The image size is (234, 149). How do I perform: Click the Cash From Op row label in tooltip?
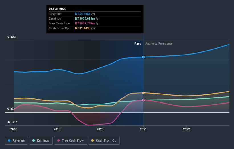(59, 28)
